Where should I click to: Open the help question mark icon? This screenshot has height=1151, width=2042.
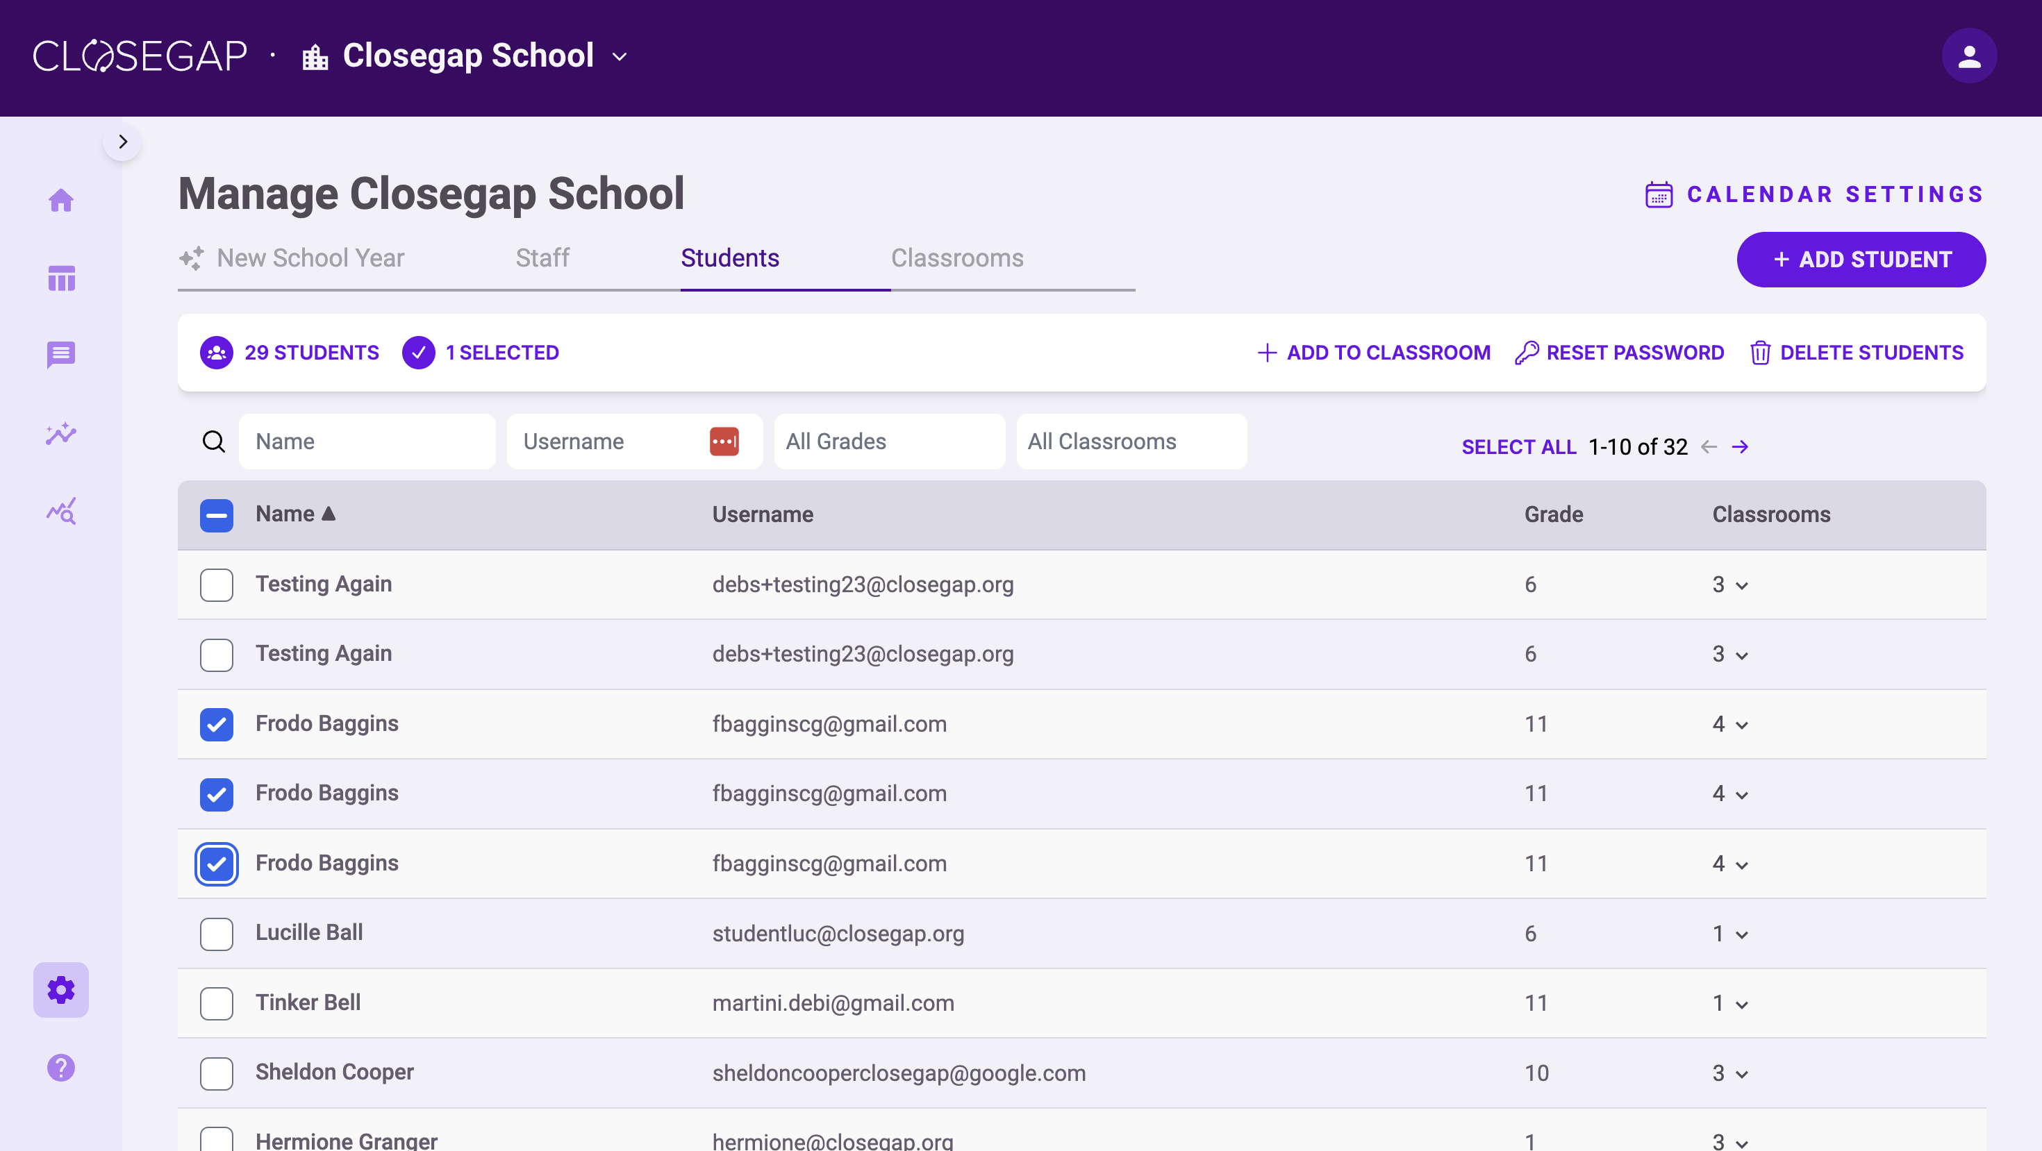[x=61, y=1067]
